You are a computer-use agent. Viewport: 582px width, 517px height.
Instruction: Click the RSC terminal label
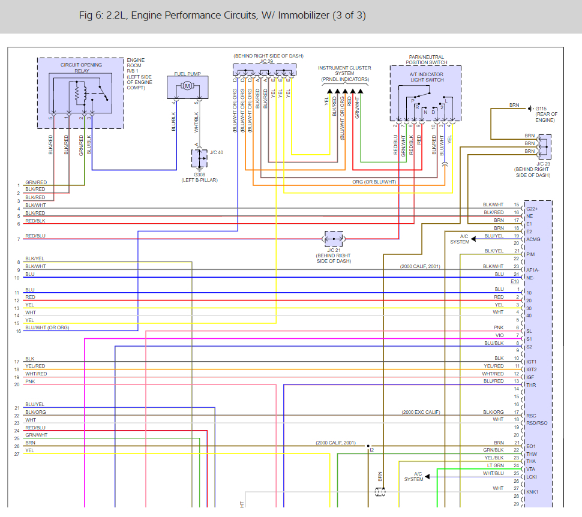point(531,416)
